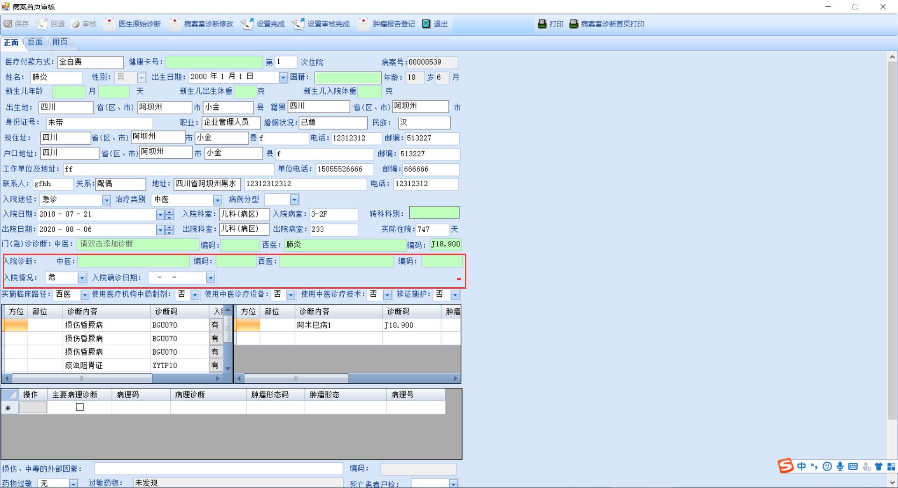Click the application icon in the title bar
898x488 pixels.
(6, 7)
